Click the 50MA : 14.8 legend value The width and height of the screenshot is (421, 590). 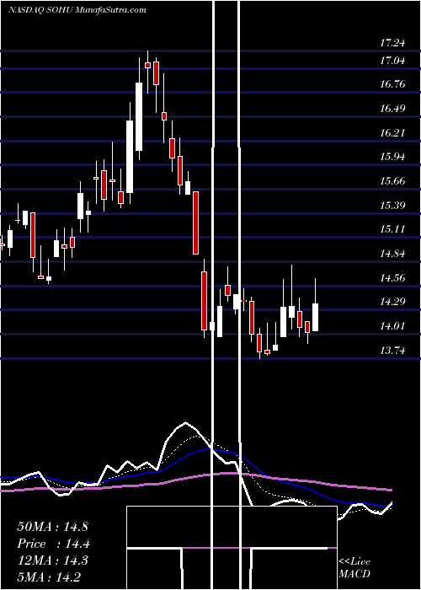52,527
